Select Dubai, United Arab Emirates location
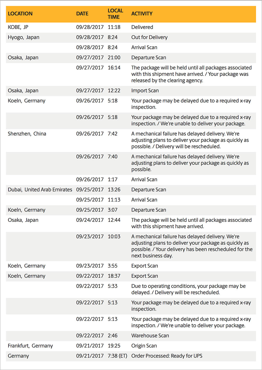262x370 pixels. [x=40, y=190]
